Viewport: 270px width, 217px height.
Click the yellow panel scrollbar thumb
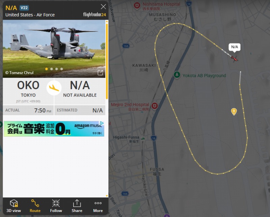[x=107, y=61]
